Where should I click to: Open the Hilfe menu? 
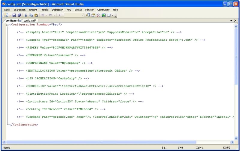tap(115, 10)
